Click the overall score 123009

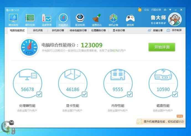(x=92, y=45)
